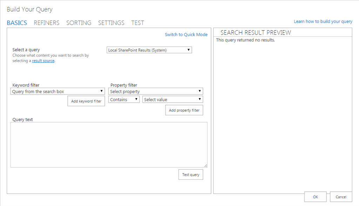Focus the Query text box
The image size is (359, 206).
click(109, 145)
